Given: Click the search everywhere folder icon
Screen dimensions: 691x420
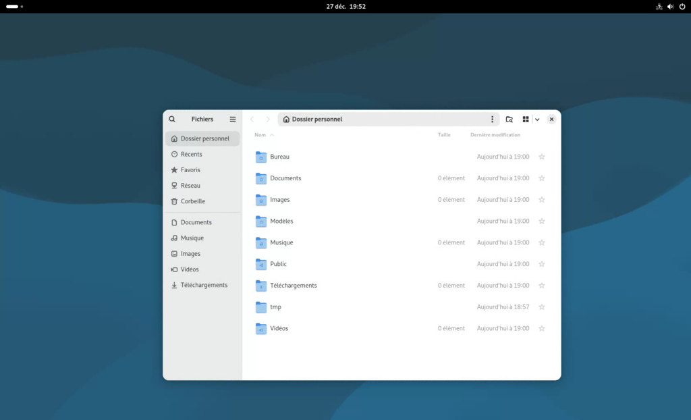Looking at the screenshot, I should (509, 120).
